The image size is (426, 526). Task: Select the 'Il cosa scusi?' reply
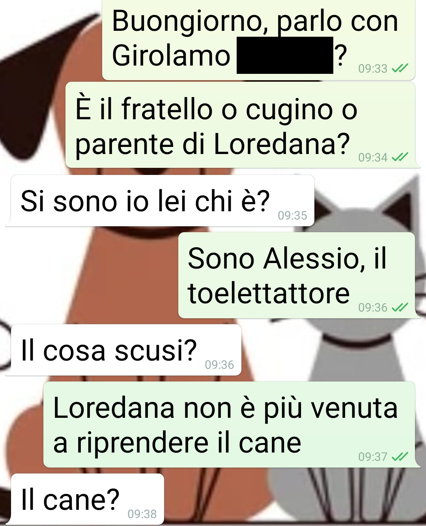pos(126,350)
